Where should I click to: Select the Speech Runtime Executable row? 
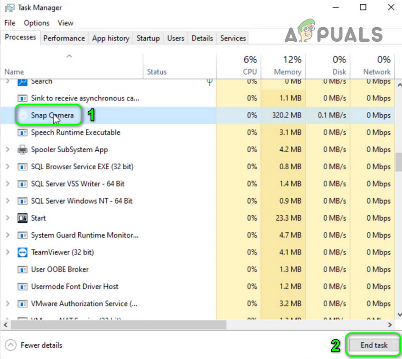click(197, 133)
